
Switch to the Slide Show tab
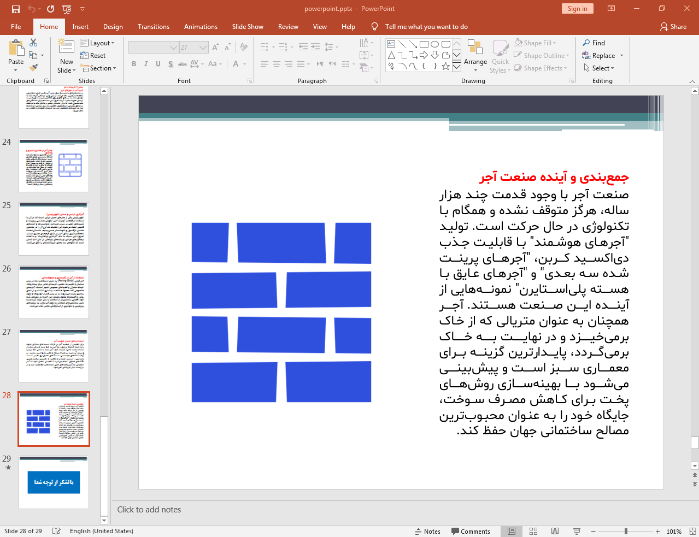(x=248, y=26)
